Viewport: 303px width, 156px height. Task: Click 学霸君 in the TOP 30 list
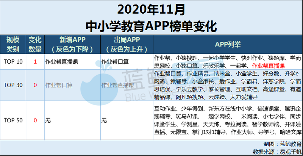249,81
